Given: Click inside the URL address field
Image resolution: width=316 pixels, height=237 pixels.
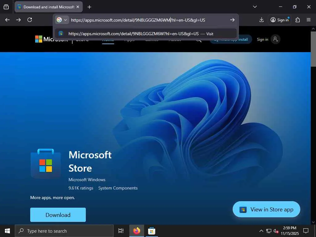Looking at the screenshot, I should pyautogui.click(x=149, y=20).
